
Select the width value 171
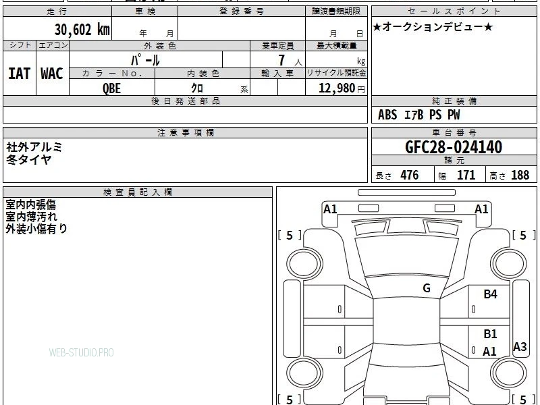(466, 175)
